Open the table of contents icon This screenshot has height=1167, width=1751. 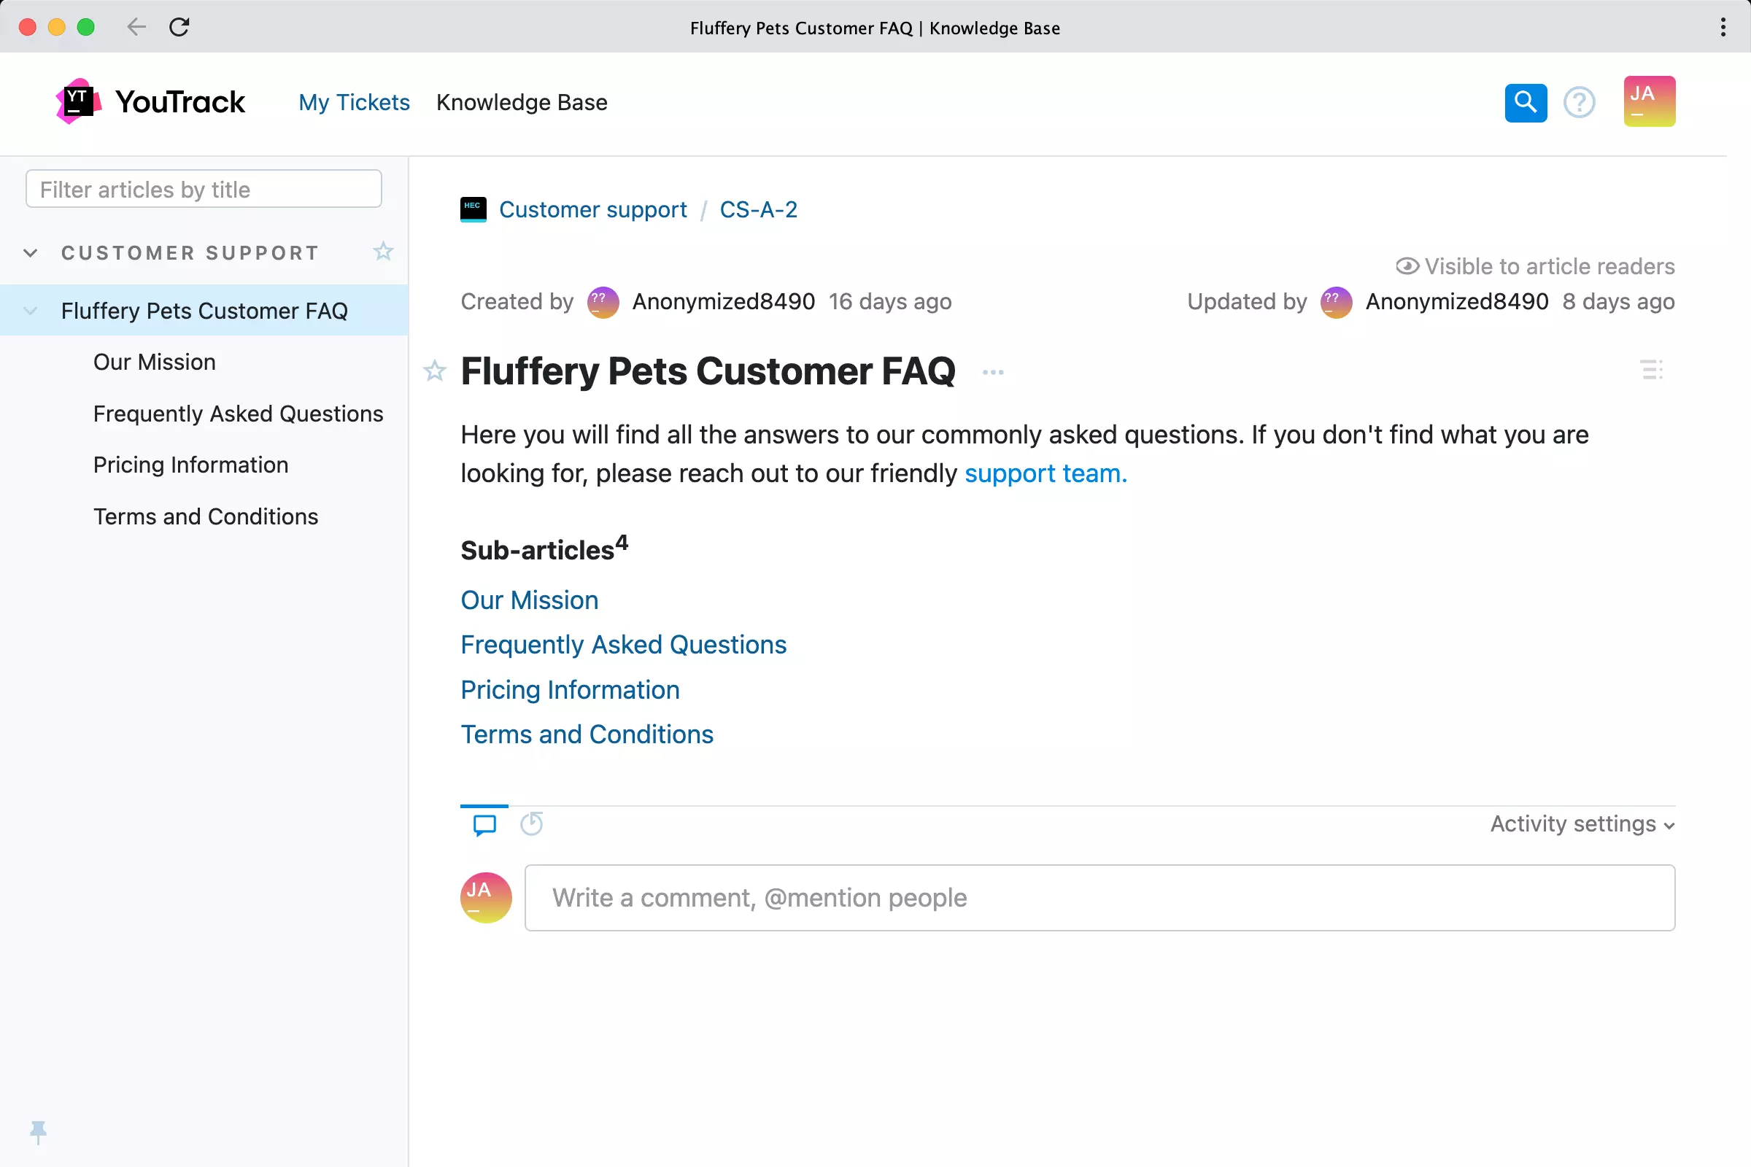pyautogui.click(x=1653, y=371)
